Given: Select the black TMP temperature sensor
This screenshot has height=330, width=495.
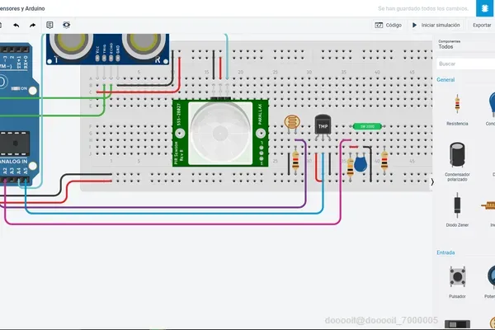Looking at the screenshot, I should click(323, 125).
